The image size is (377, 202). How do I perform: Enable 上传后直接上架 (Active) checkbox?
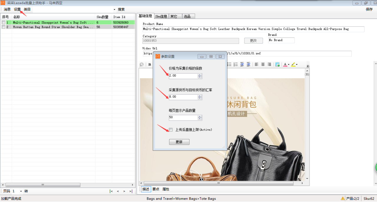click(x=171, y=130)
